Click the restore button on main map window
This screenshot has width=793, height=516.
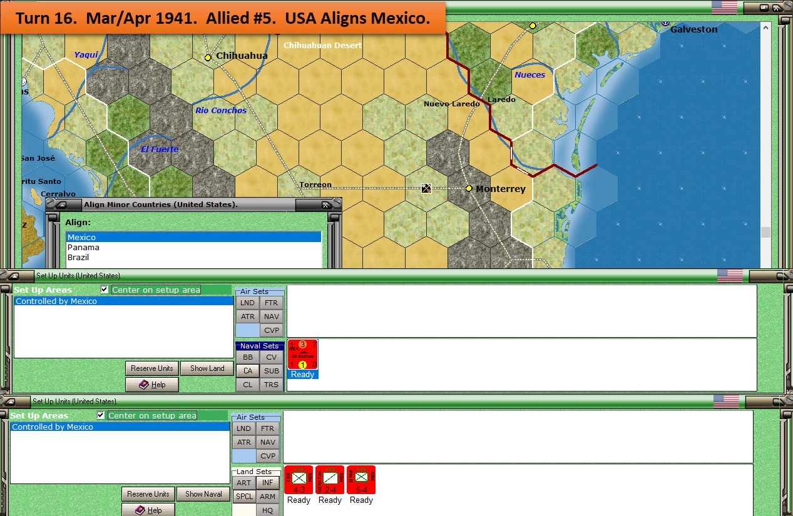(764, 8)
